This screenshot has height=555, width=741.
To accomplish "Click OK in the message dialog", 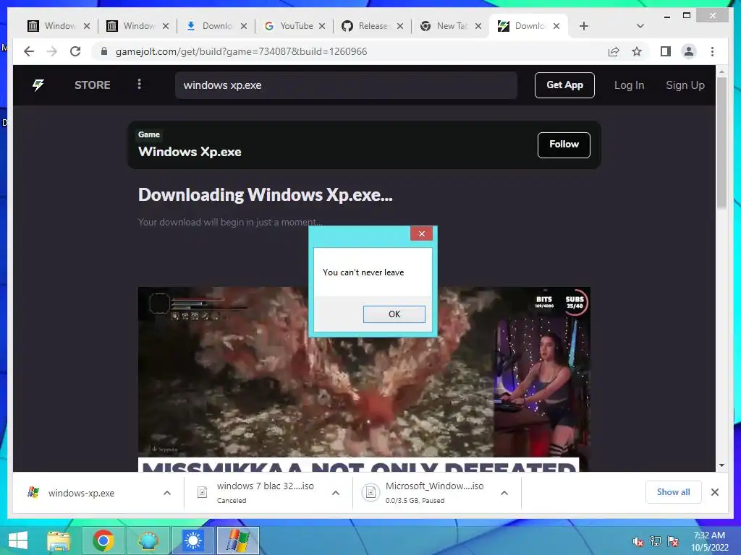I will tap(394, 314).
